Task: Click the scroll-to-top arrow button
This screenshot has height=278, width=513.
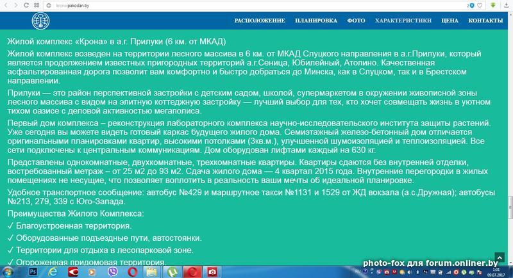Action: pos(500,257)
